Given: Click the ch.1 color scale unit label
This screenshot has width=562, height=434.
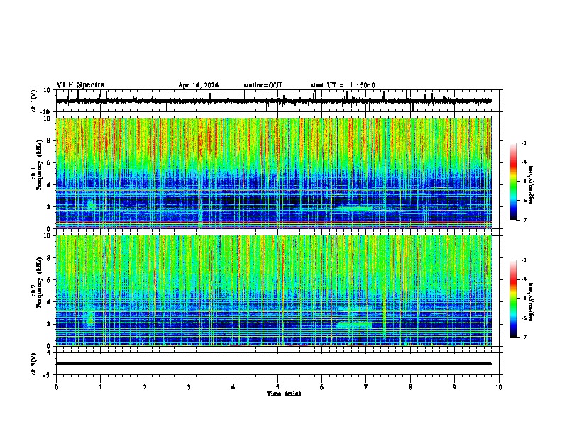Looking at the screenshot, I should point(531,184).
